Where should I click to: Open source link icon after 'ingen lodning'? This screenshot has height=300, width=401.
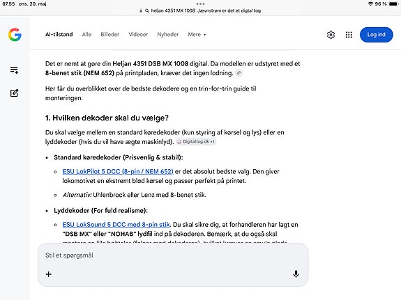[x=239, y=73]
